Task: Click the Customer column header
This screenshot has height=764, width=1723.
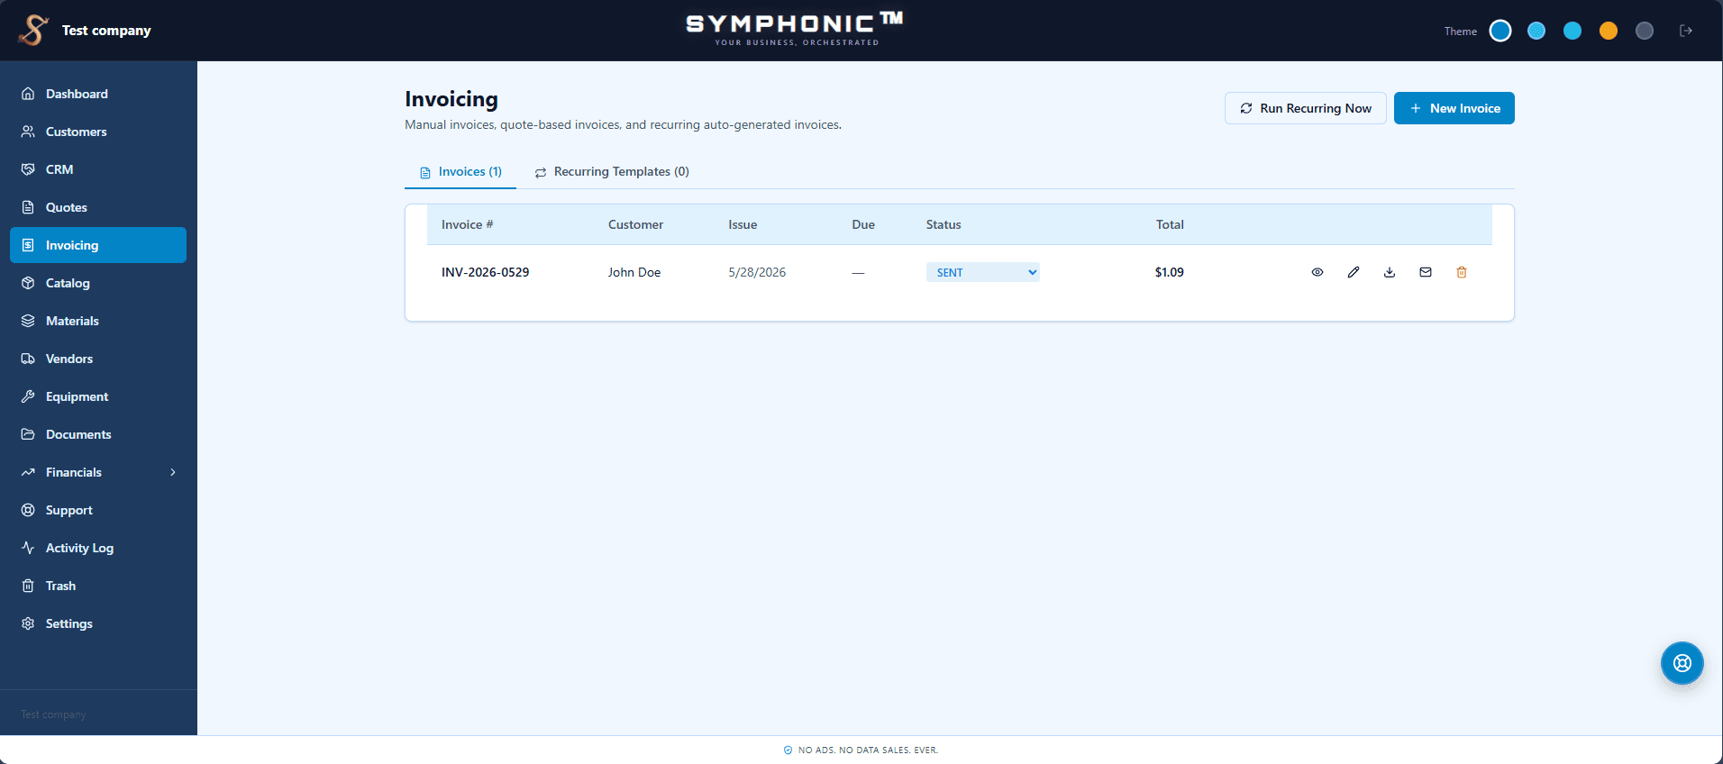Action: click(x=635, y=224)
